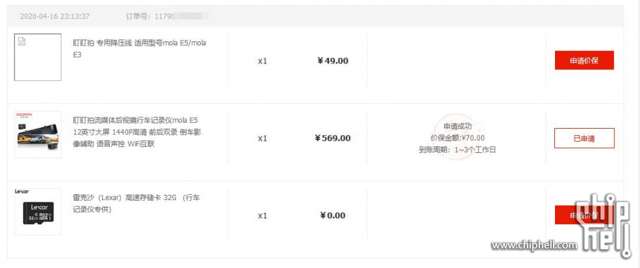Open the Lexar 32G card thumbnail
The image size is (640, 268).
tap(37, 212)
